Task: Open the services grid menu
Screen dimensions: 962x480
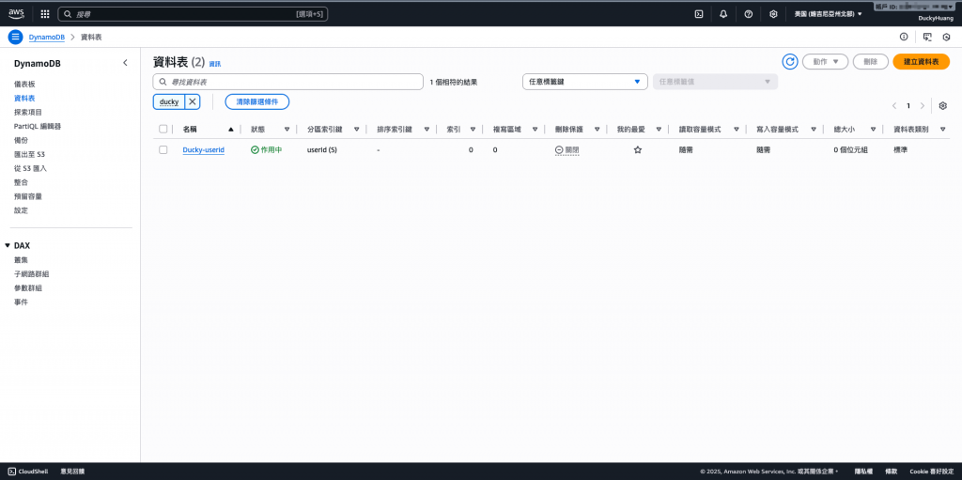Action: click(x=45, y=14)
